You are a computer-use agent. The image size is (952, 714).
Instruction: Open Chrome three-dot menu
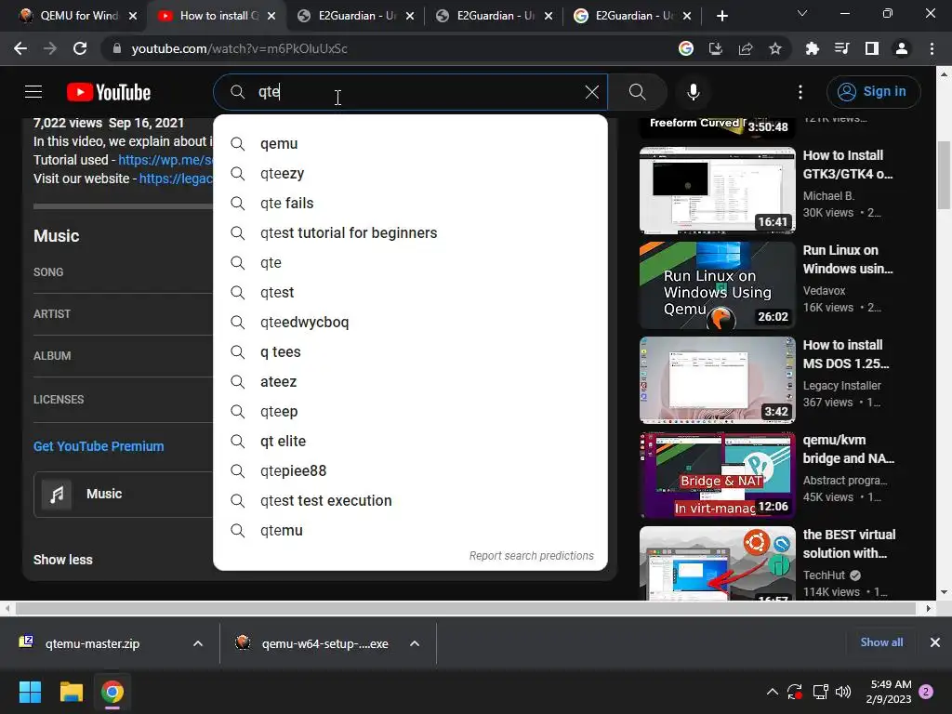coord(932,48)
